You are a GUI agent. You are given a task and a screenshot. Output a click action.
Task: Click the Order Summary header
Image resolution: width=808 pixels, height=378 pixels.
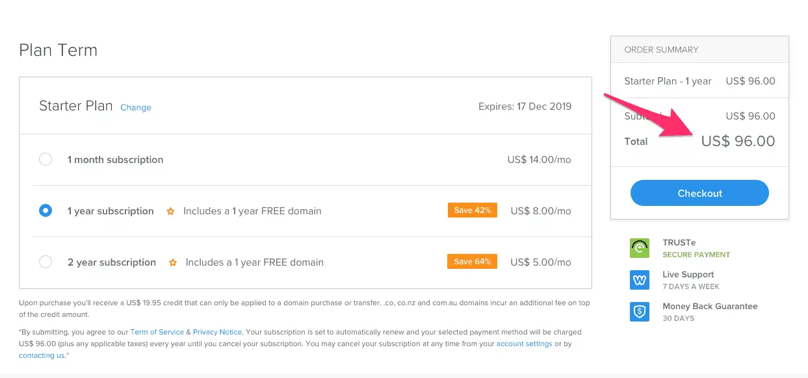[699, 49]
